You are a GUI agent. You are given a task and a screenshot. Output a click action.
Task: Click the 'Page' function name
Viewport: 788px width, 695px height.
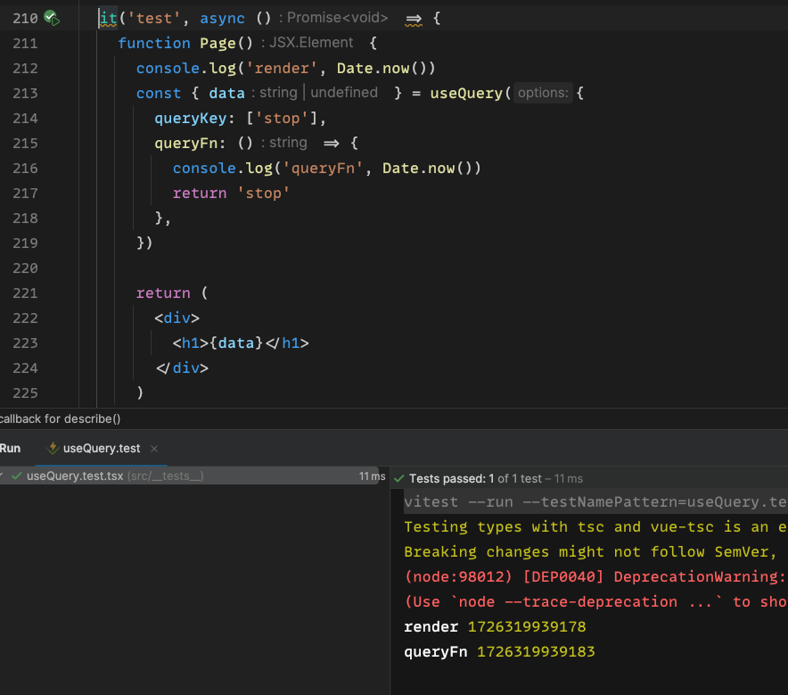click(218, 43)
